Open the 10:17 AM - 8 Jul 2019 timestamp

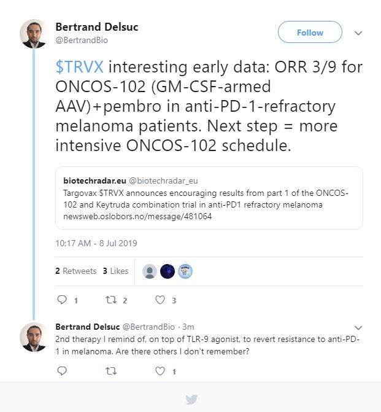pyautogui.click(x=96, y=243)
